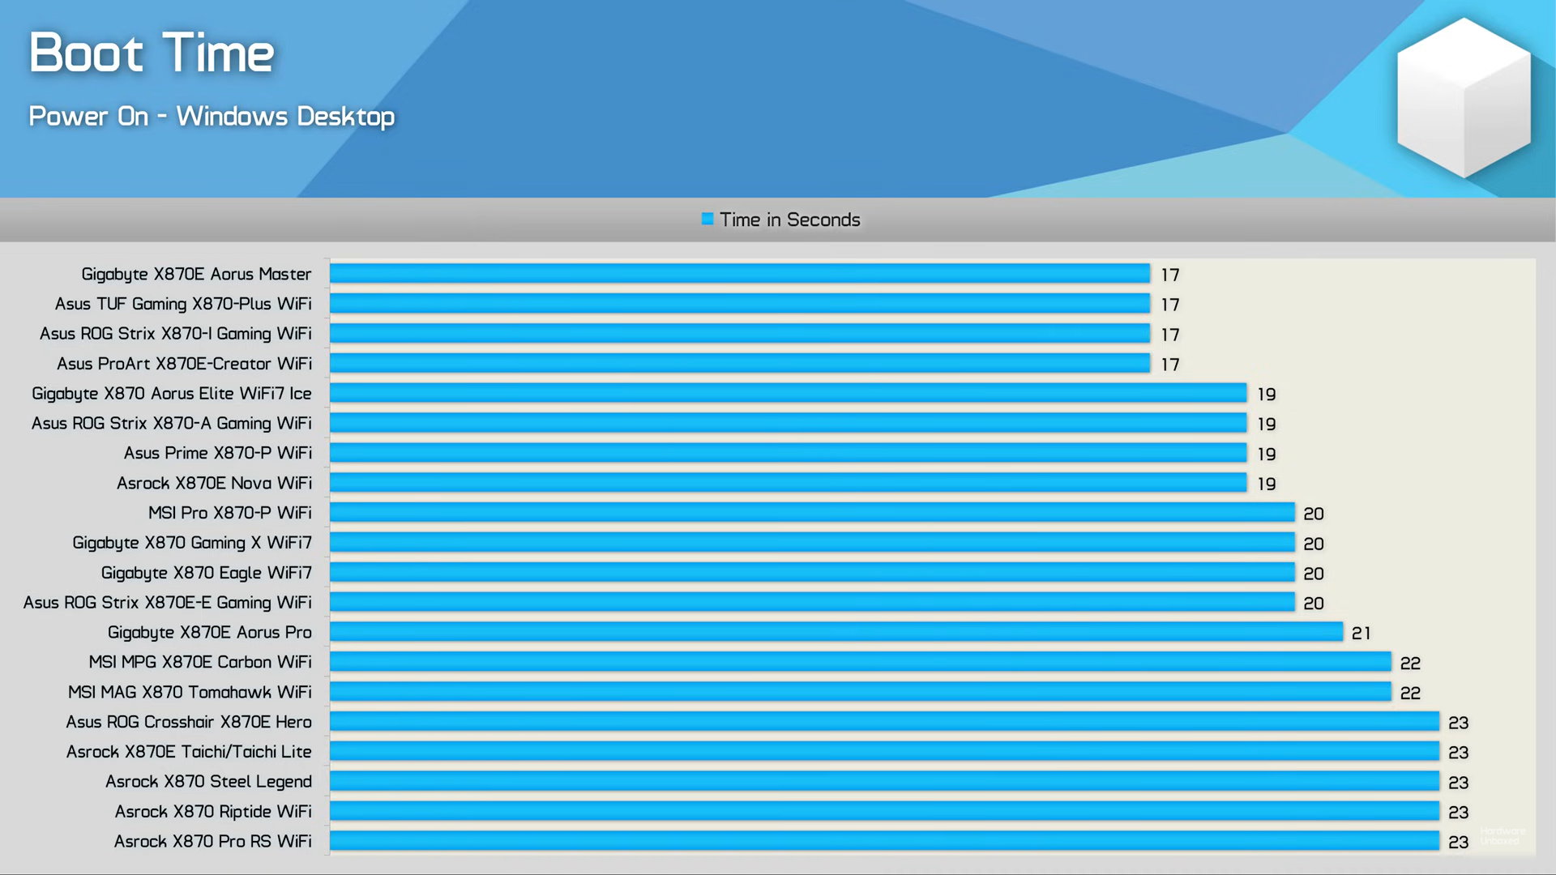Click the Gigabyte X870E Aorus Pro bar
Screen dimensions: 1556x875
[x=836, y=632]
